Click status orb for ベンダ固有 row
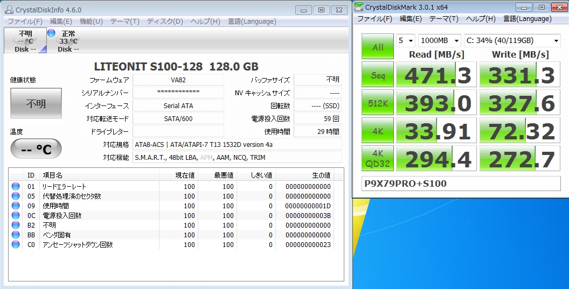 pyautogui.click(x=15, y=235)
